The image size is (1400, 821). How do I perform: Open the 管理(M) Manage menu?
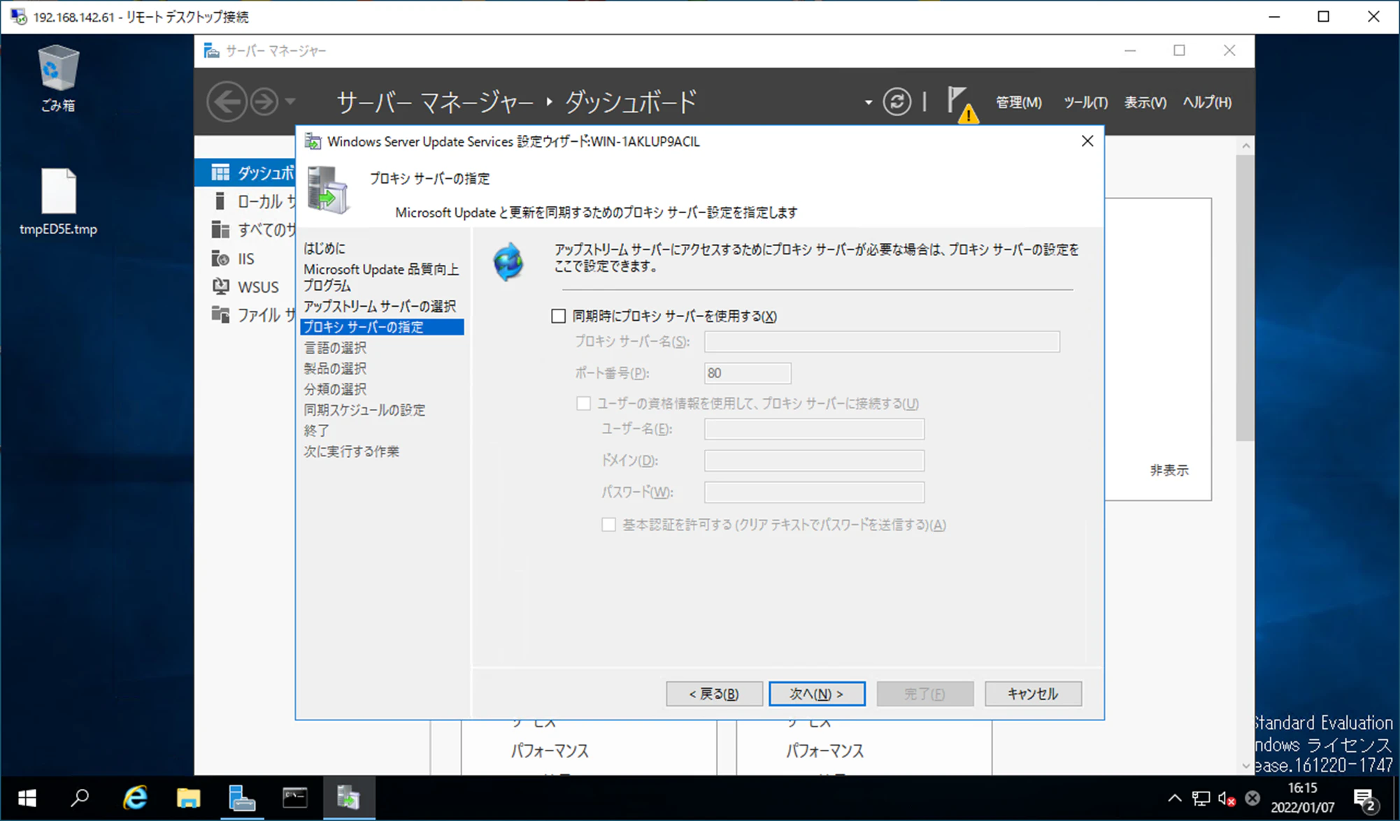[x=1019, y=103]
